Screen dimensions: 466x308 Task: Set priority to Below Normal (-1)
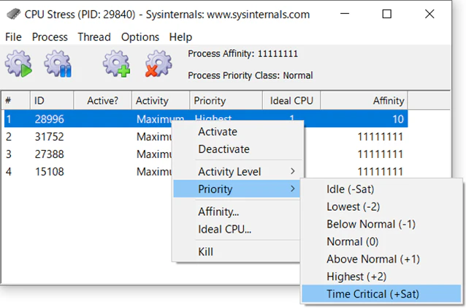tap(381, 225)
